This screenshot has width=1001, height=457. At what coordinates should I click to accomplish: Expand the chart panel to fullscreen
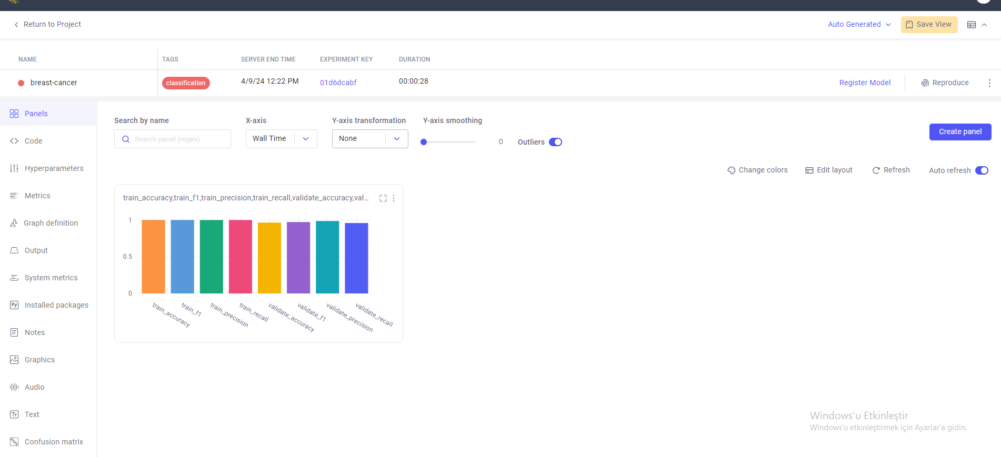tap(383, 198)
